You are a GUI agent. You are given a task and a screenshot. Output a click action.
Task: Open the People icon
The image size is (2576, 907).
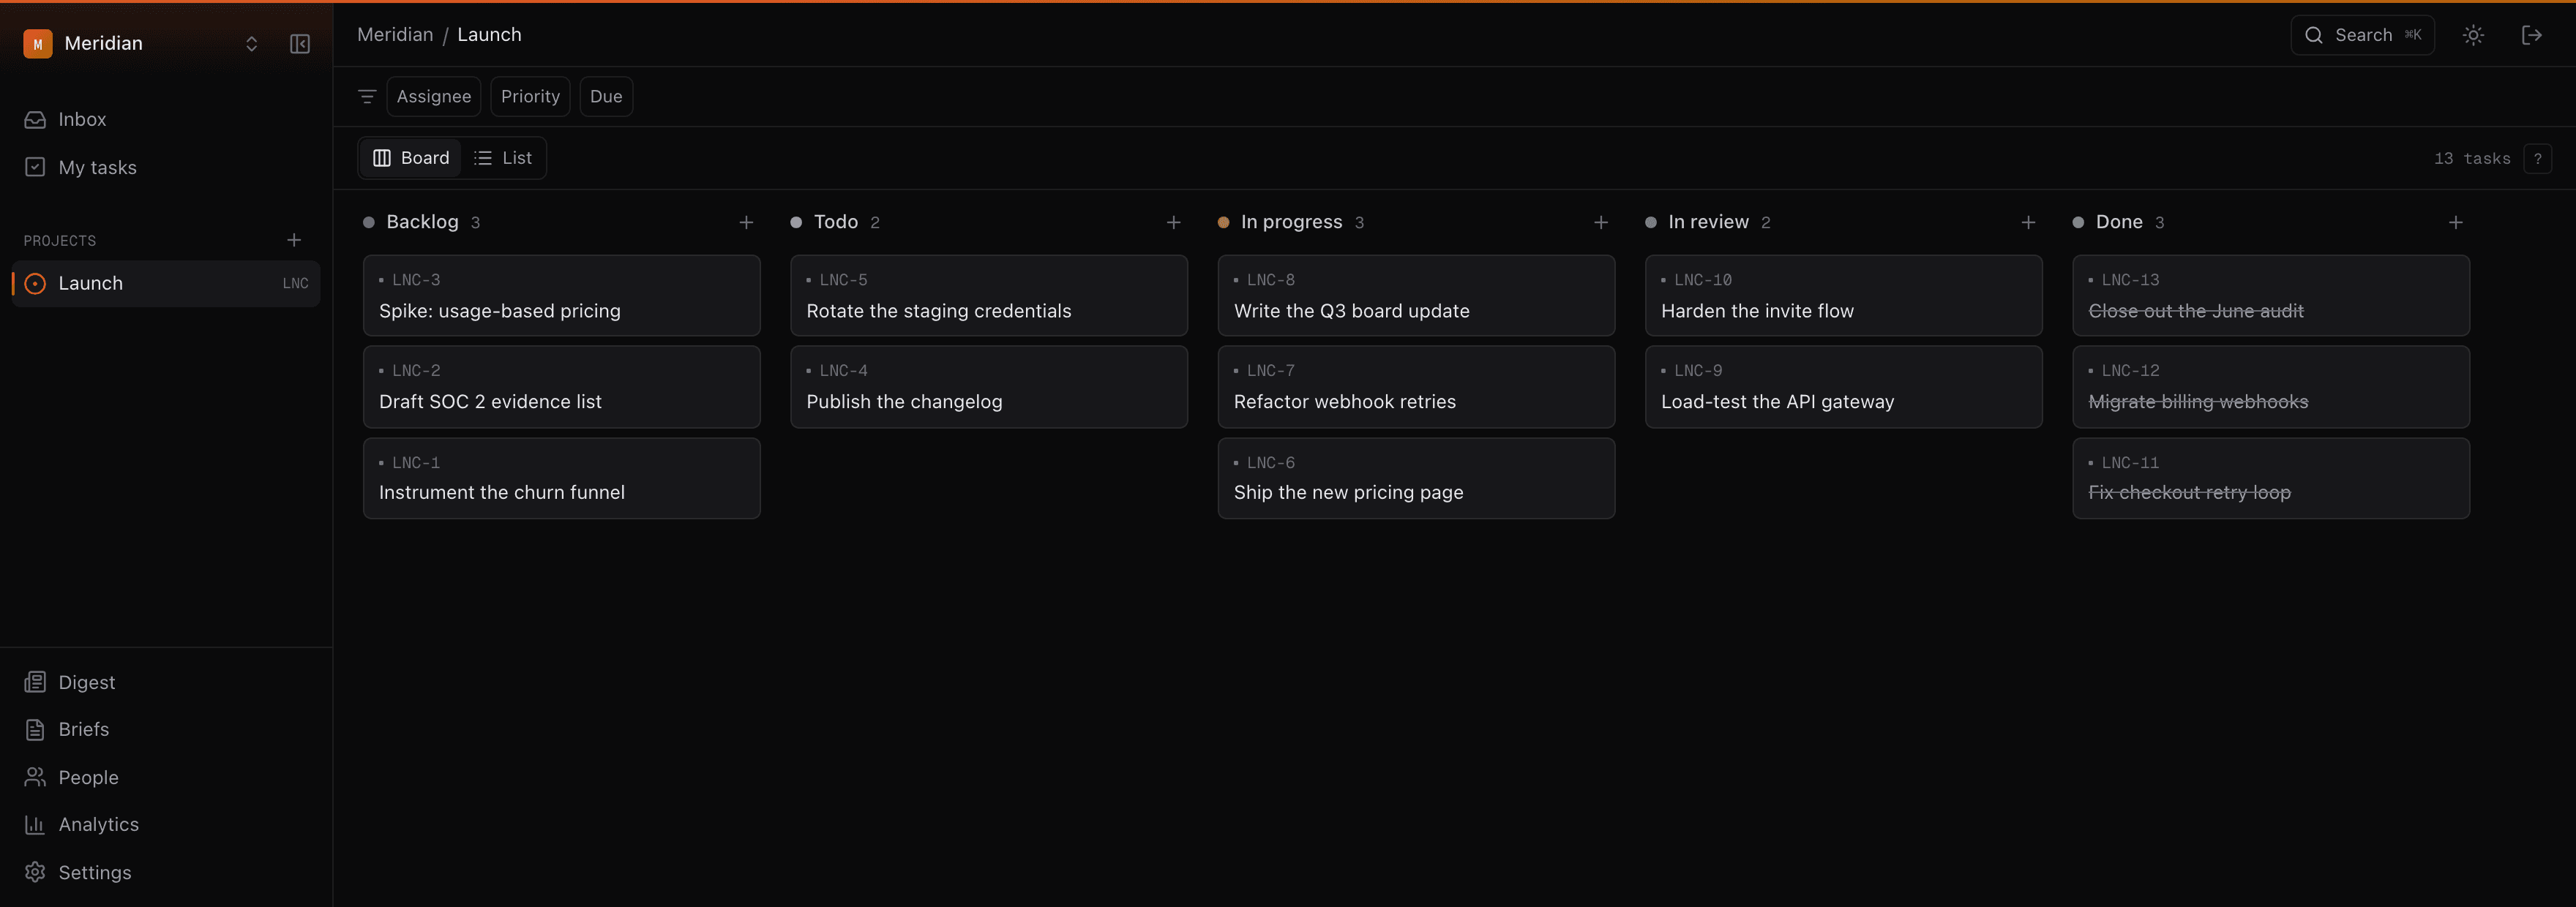click(x=35, y=777)
